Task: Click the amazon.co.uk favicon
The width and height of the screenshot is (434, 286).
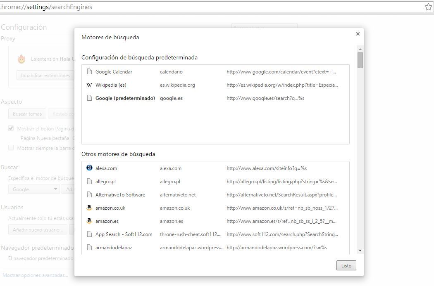Action: click(89, 208)
